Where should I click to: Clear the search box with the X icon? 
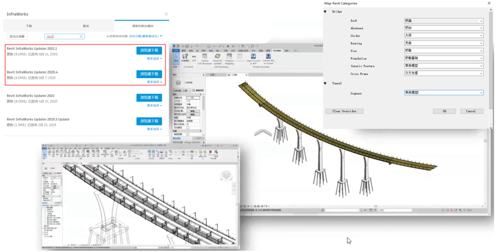coord(81,36)
